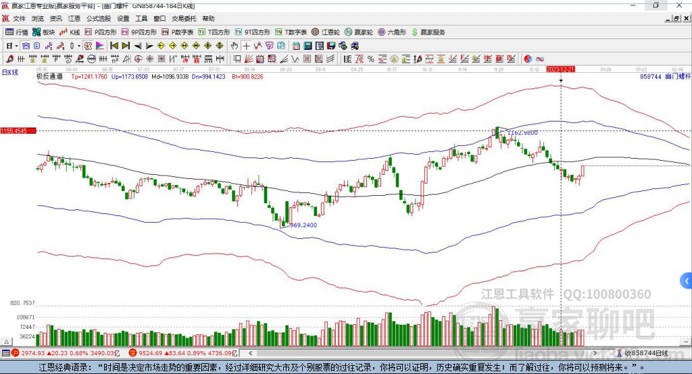The image size is (692, 374).
Task: Click the 日K线 period label
Action: pyautogui.click(x=10, y=72)
